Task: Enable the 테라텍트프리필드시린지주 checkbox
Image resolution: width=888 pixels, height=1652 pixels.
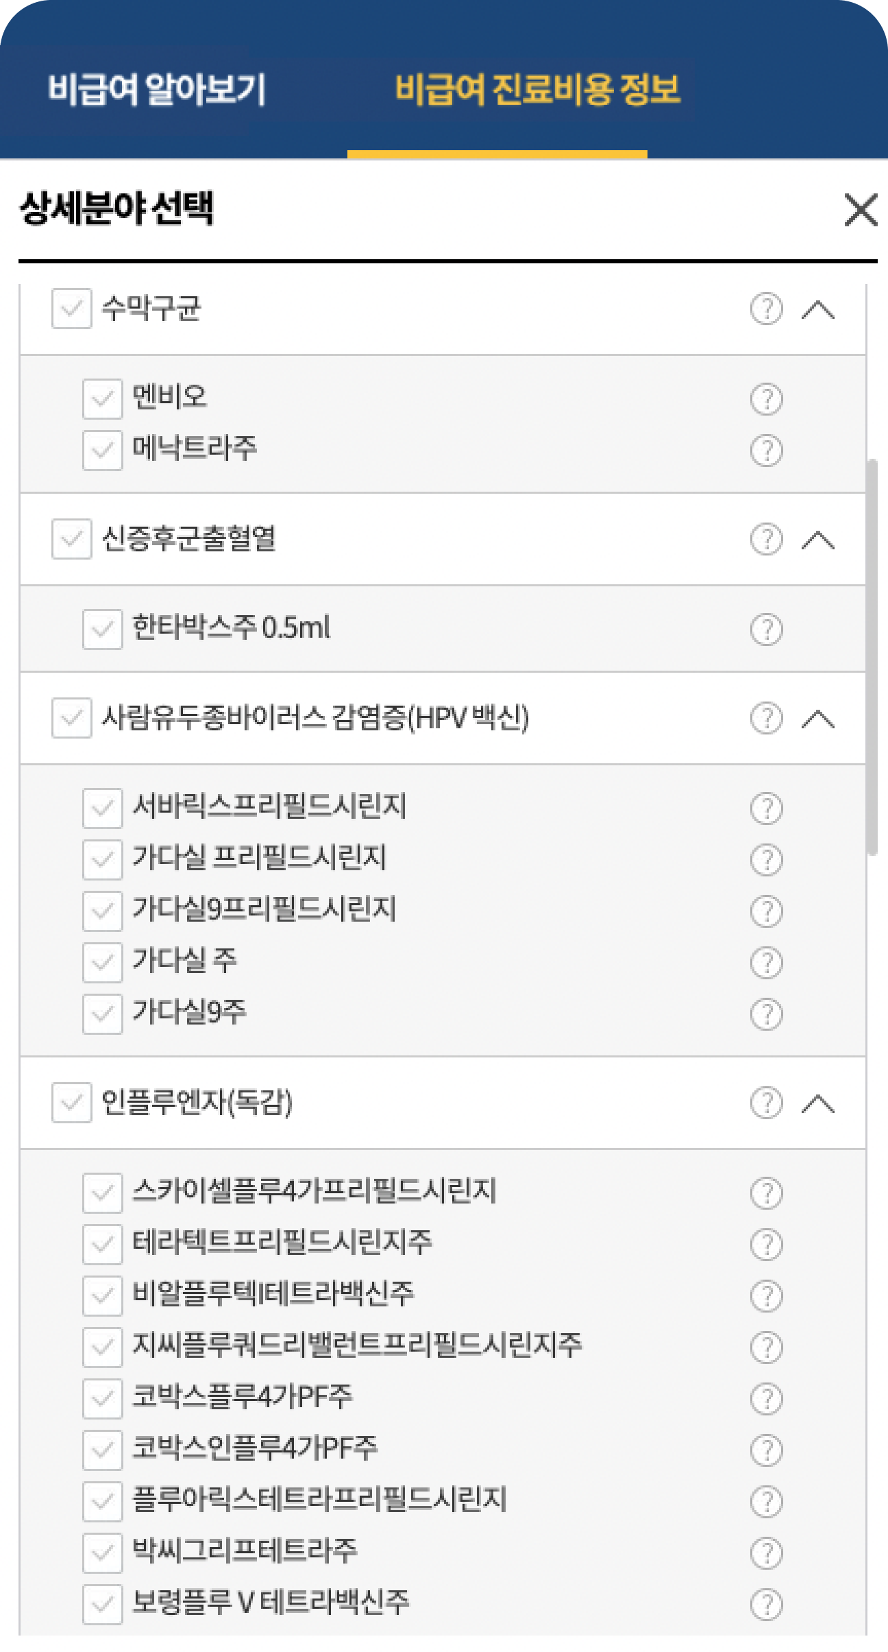Action: tap(102, 1243)
